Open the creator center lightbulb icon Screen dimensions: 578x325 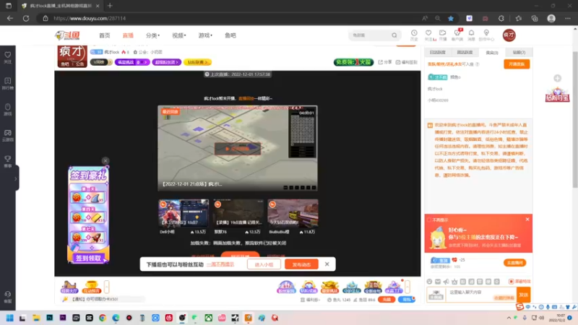tap(486, 35)
